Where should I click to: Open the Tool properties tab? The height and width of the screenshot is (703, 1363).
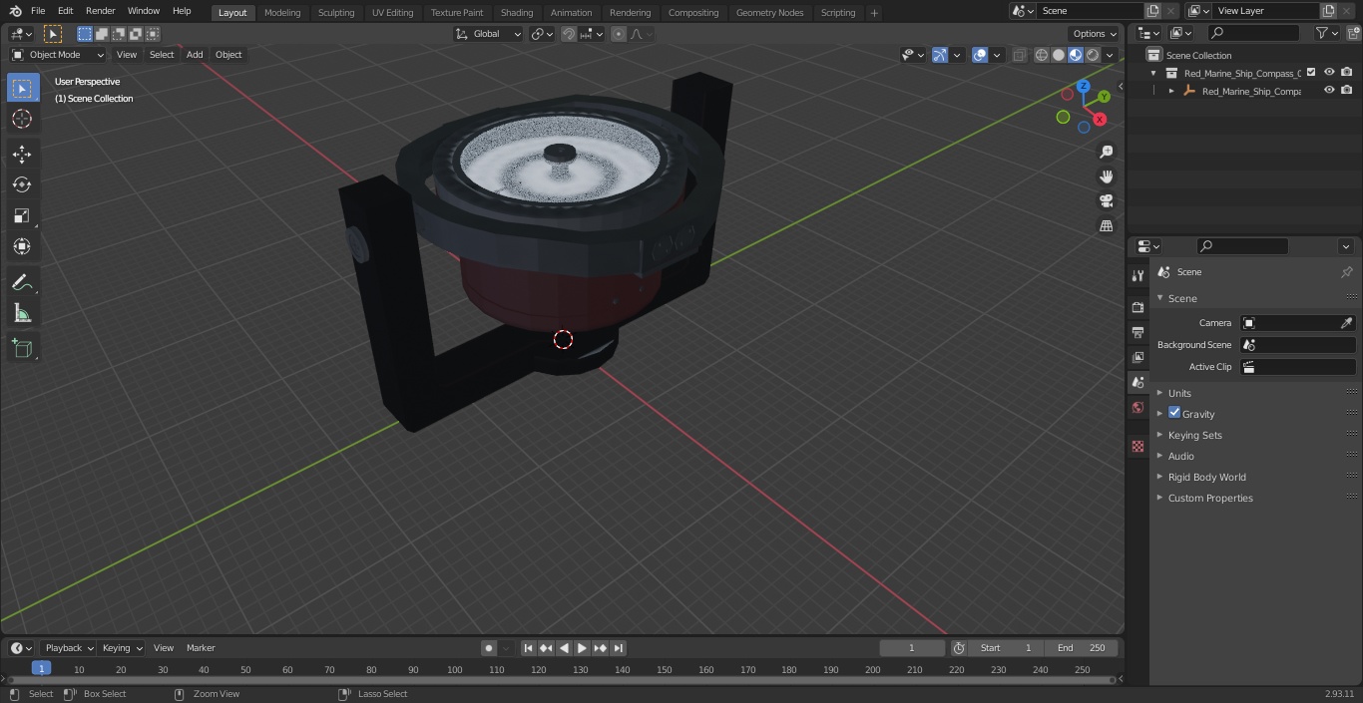pyautogui.click(x=1137, y=276)
